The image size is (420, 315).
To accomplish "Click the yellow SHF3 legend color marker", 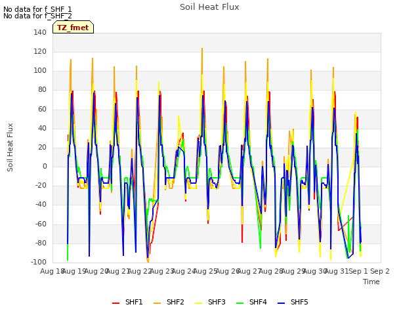I will coord(198,303).
